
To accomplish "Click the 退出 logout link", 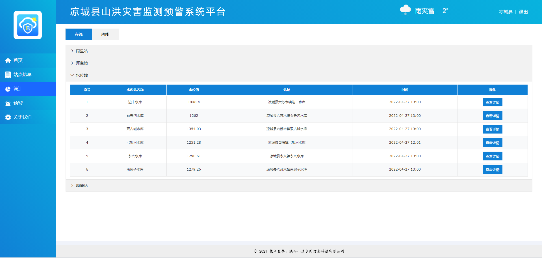I will click(523, 12).
